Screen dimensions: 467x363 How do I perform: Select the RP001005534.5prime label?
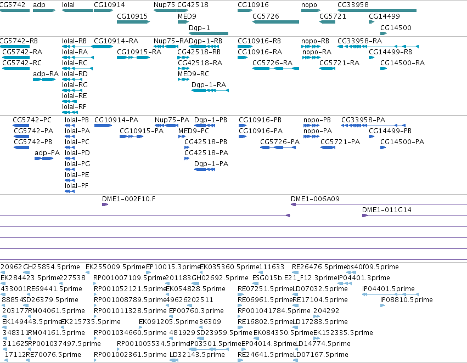[x=154, y=344]
